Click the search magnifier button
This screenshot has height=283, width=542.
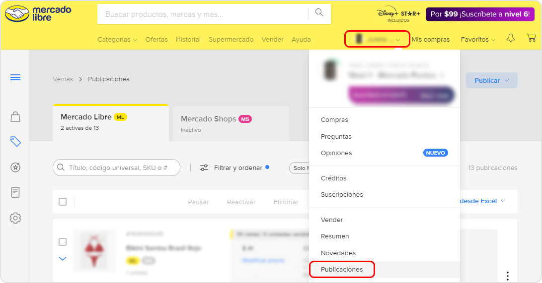pos(319,13)
